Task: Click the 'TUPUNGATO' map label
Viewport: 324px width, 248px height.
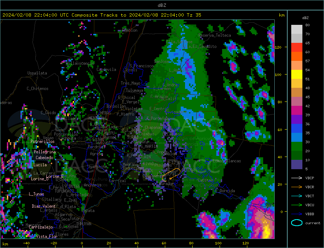Action: point(64,191)
